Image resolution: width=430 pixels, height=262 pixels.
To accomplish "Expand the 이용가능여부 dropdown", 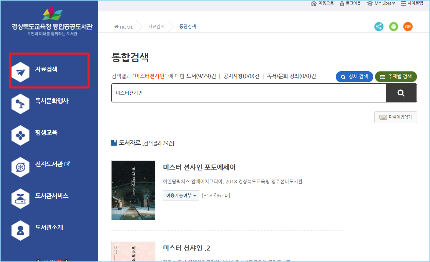I will click(181, 195).
